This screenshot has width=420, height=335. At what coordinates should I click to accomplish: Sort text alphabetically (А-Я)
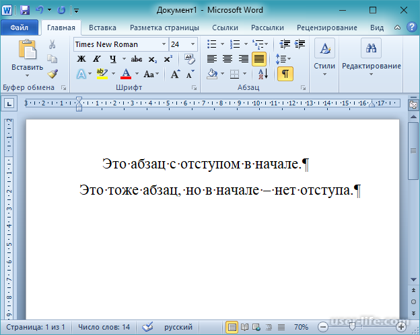(263, 74)
